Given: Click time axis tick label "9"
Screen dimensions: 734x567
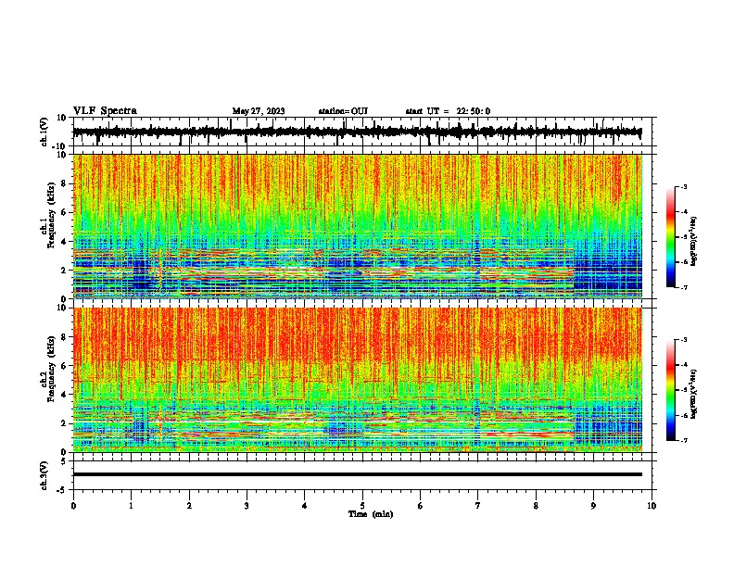Looking at the screenshot, I should (x=594, y=506).
